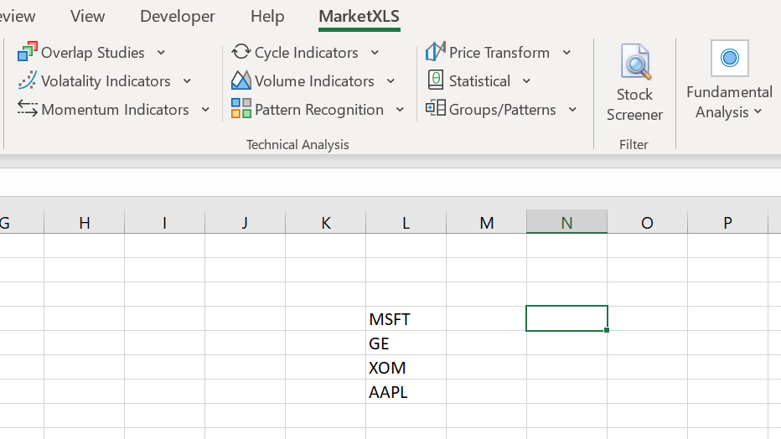Select the cell containing MSFT
Image resolution: width=781 pixels, height=439 pixels.
[406, 319]
